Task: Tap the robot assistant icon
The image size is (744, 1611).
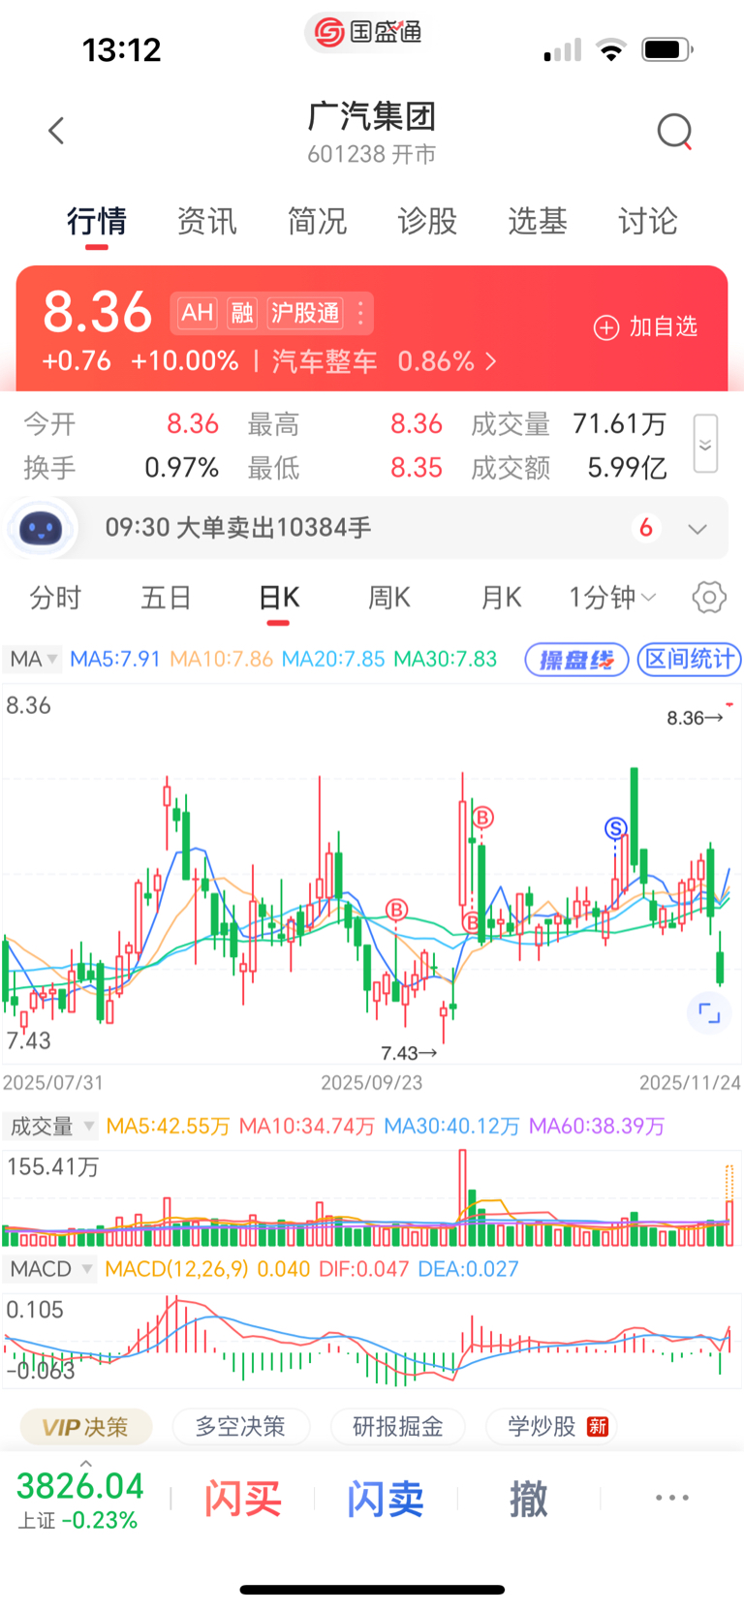Action: click(41, 529)
